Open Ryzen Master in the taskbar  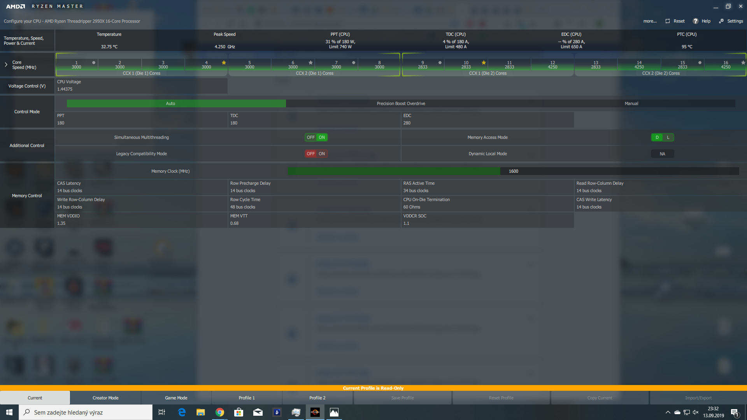pos(315,412)
